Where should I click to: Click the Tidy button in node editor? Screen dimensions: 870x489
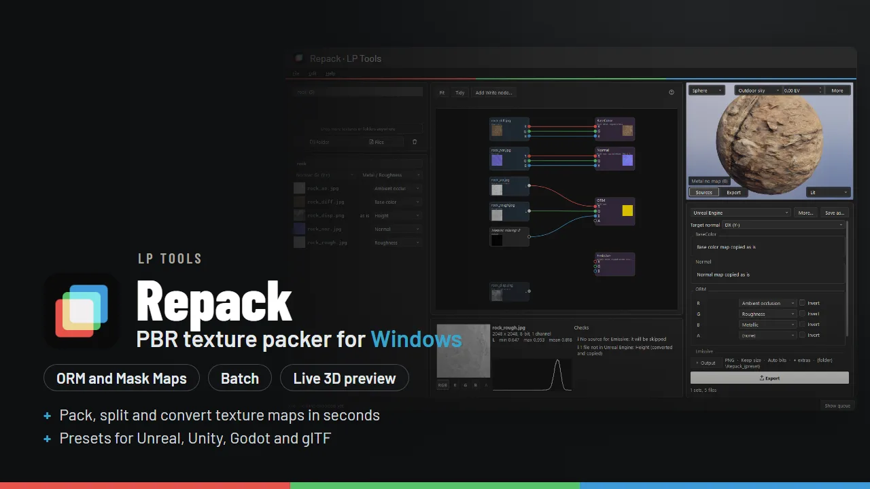tap(460, 92)
